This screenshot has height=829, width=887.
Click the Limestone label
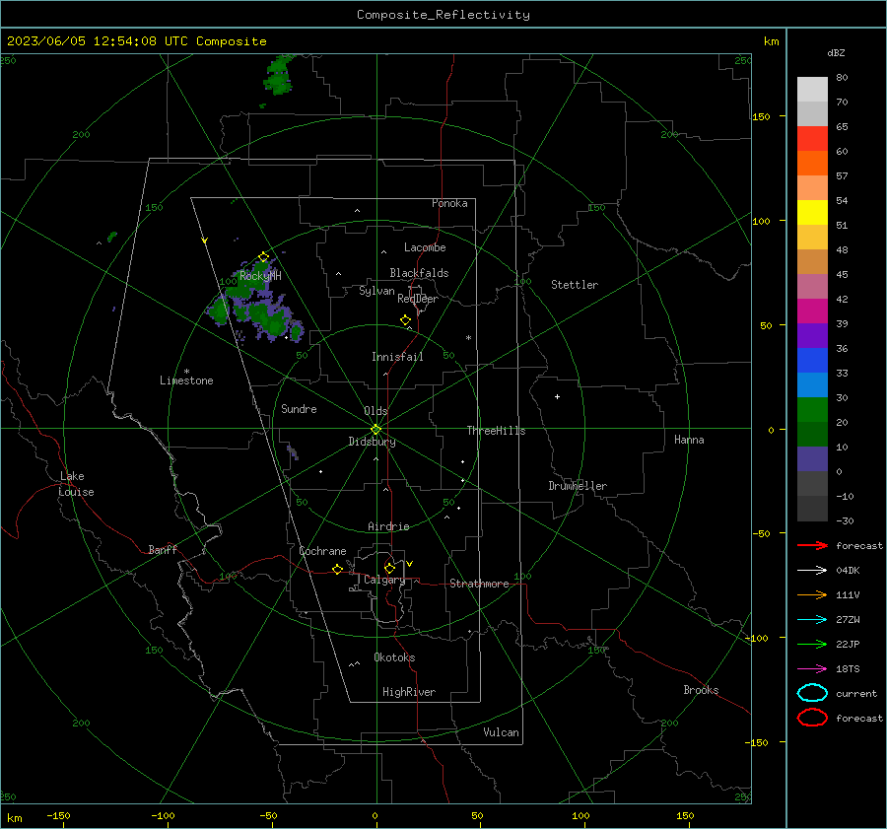(x=186, y=380)
